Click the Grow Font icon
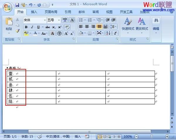The height and width of the screenshot is (140, 176). point(66,33)
